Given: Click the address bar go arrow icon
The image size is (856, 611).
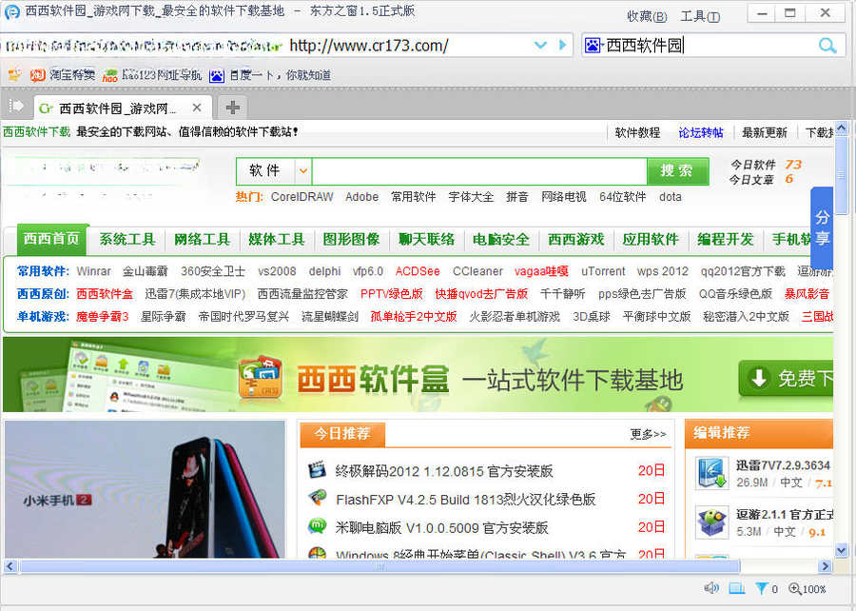Looking at the screenshot, I should click(562, 46).
